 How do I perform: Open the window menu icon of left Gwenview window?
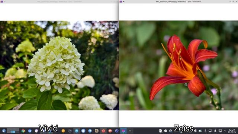point(2,1)
